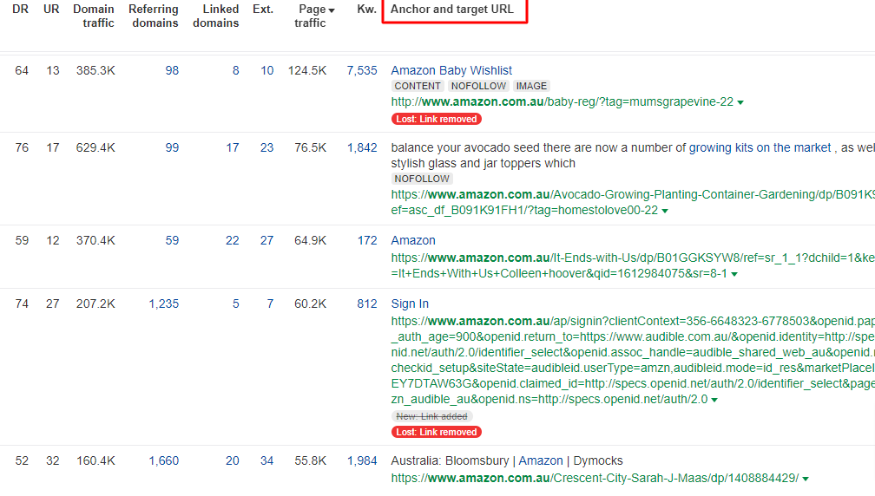Click keywords value 1,984
This screenshot has height=496, width=875.
tap(362, 461)
